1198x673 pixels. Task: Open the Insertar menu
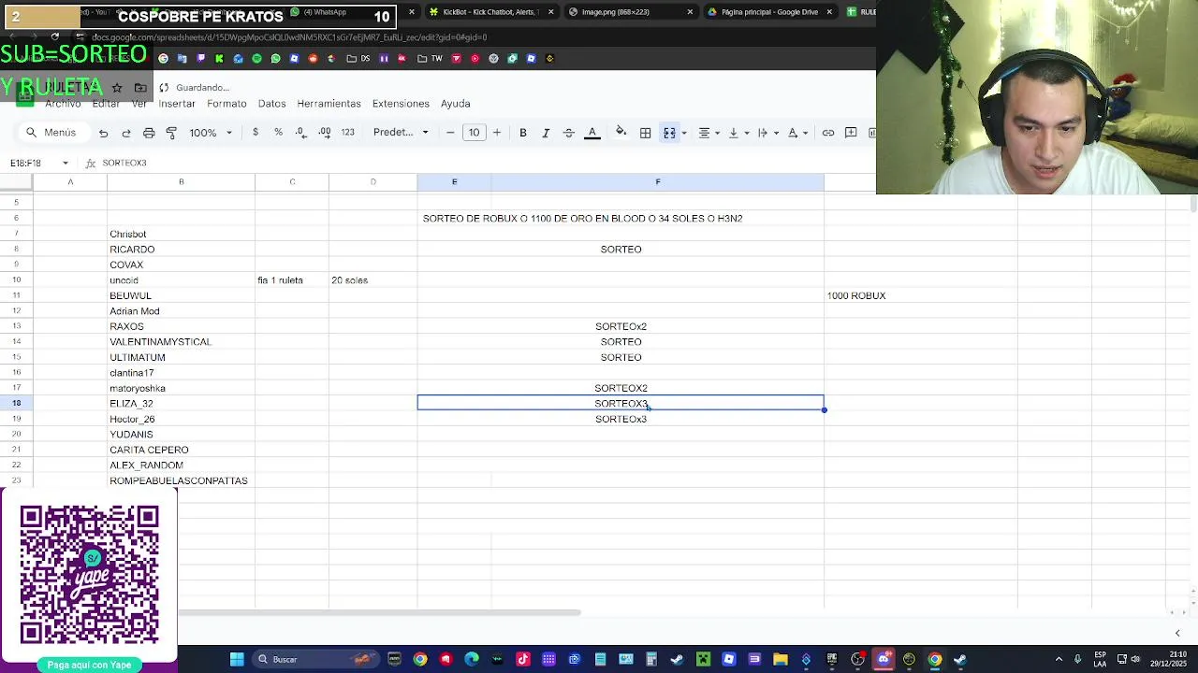tap(177, 104)
